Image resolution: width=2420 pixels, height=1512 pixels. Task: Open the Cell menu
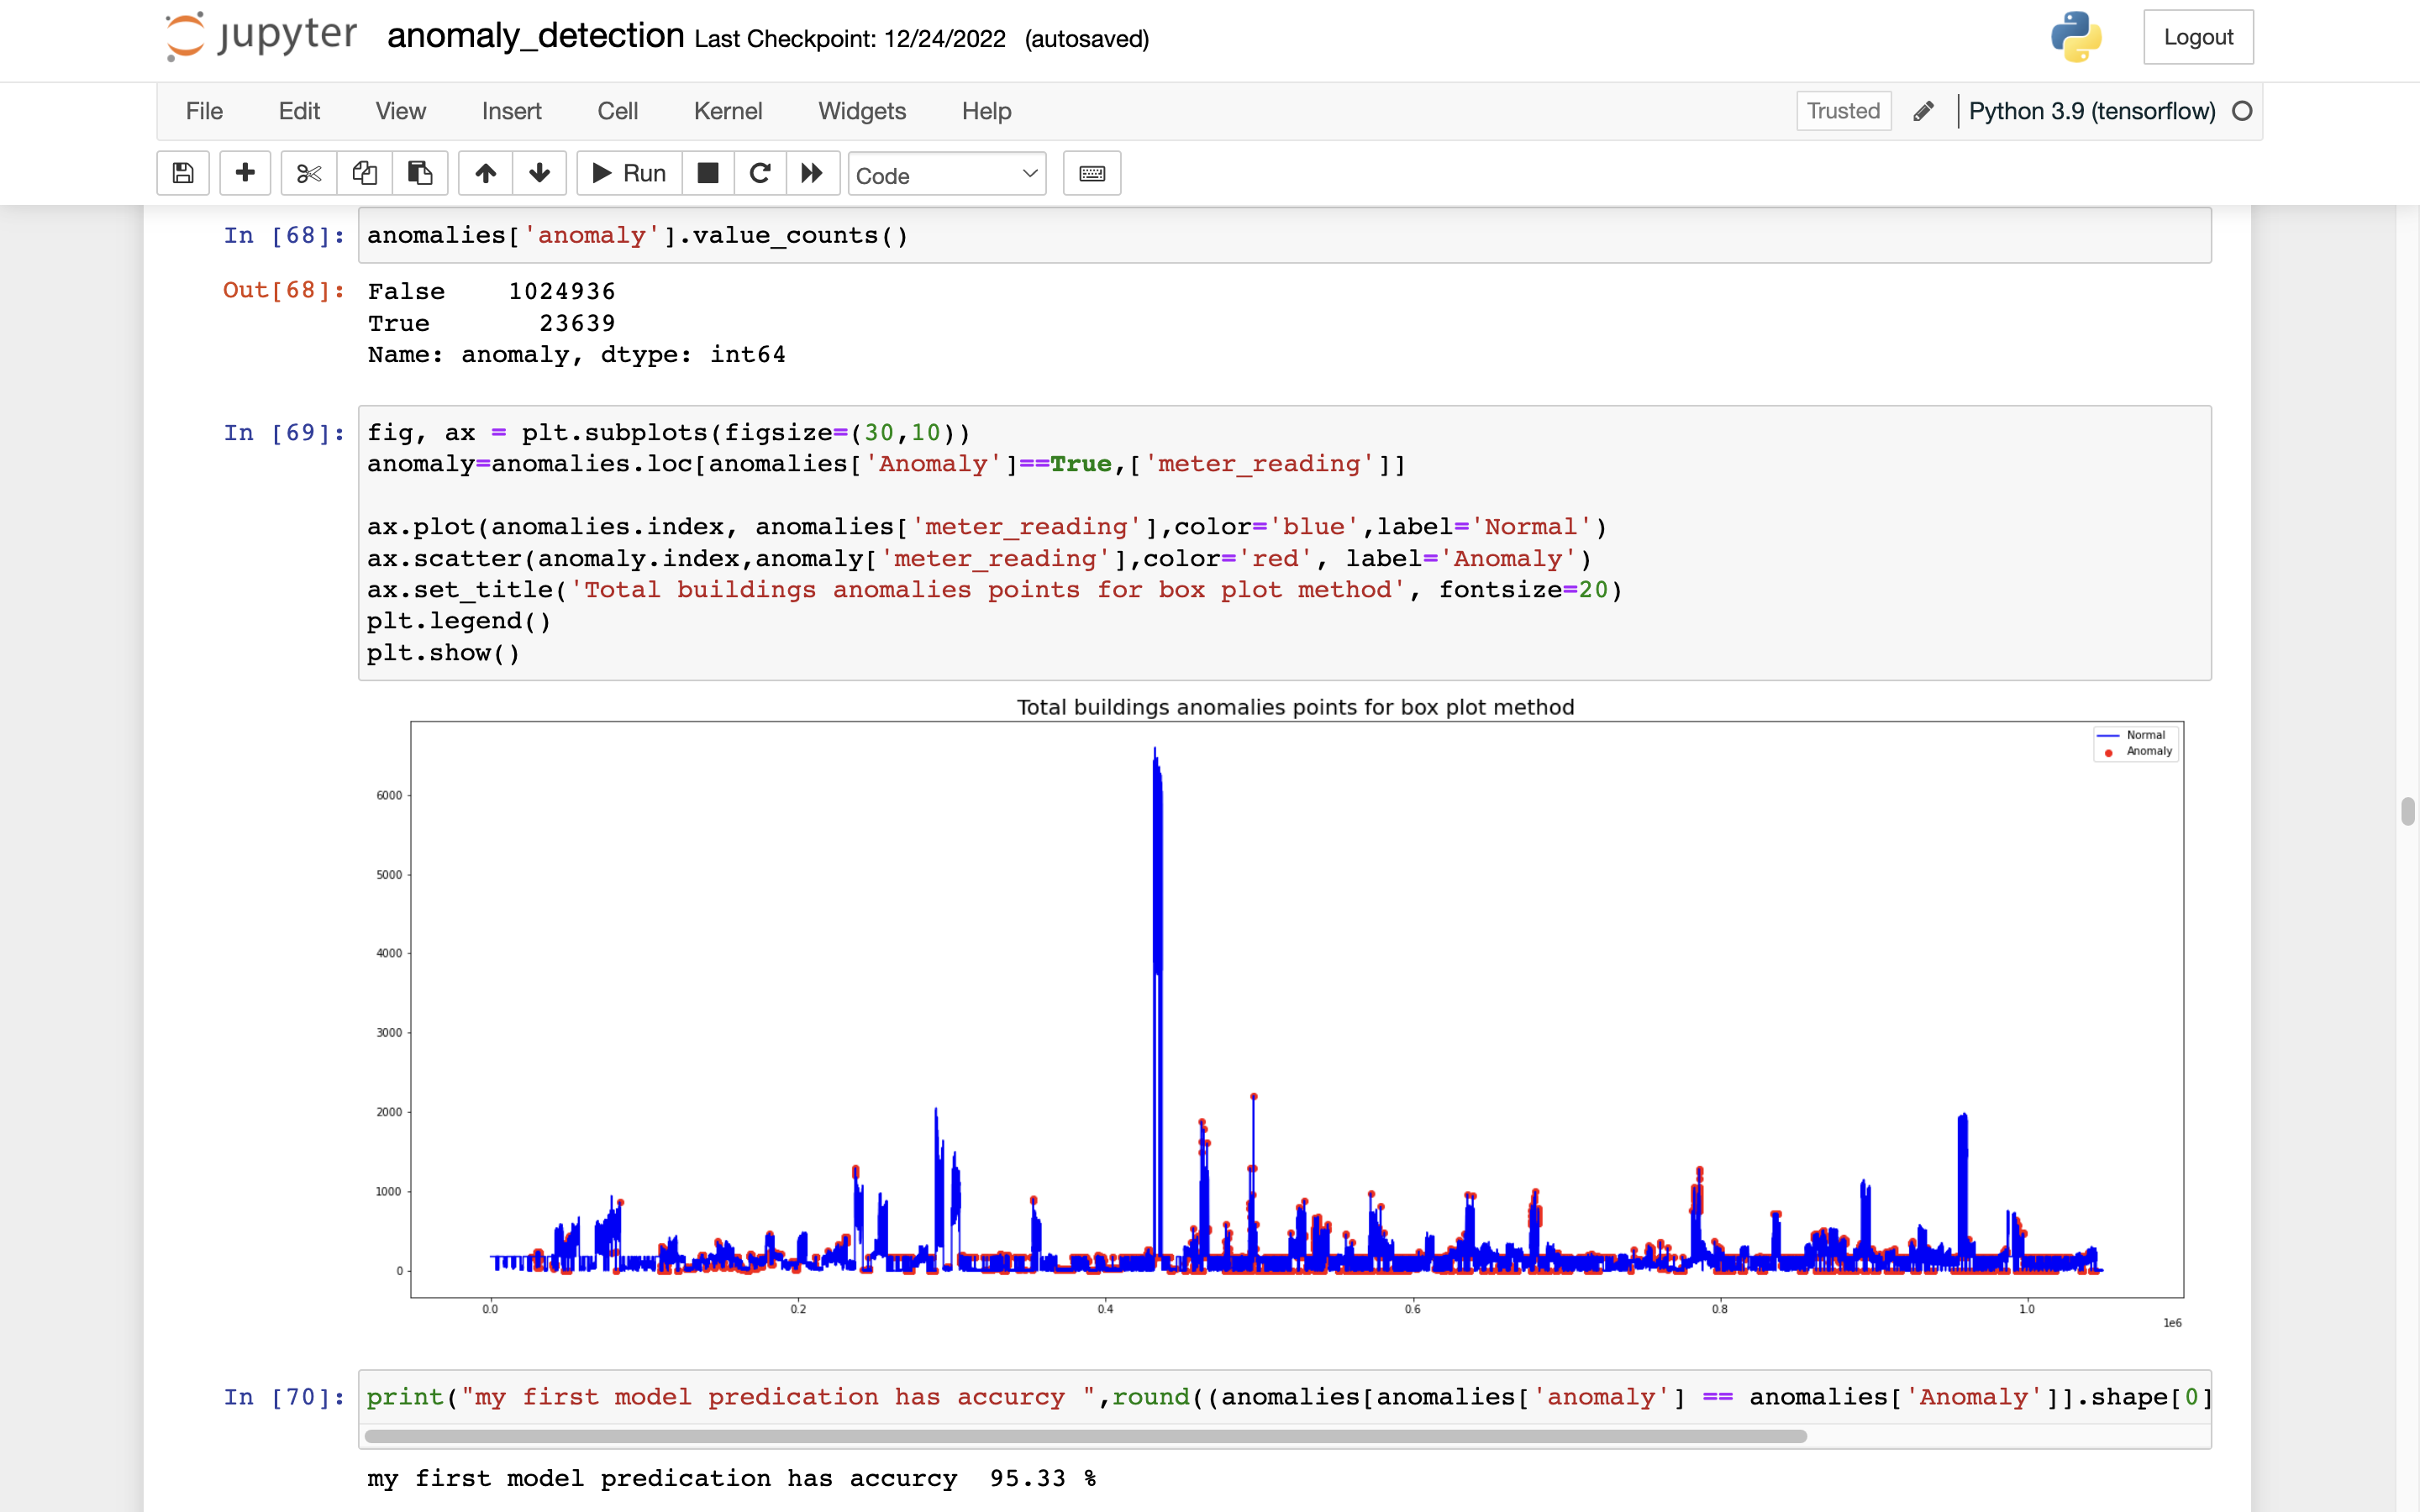[x=617, y=111]
